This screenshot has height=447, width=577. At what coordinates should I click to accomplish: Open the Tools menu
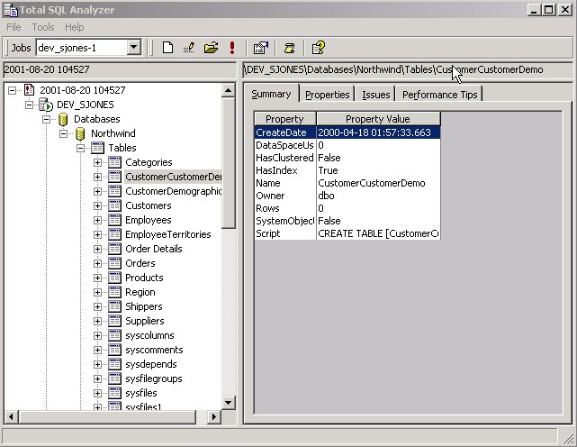point(42,27)
